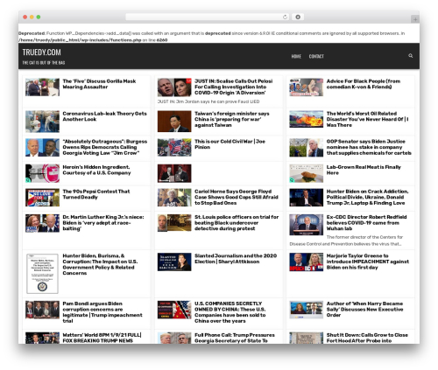Click the untitled thumbnail below Cold Civil War
Image resolution: width=438 pixels, height=370 pixels.
coord(174,173)
